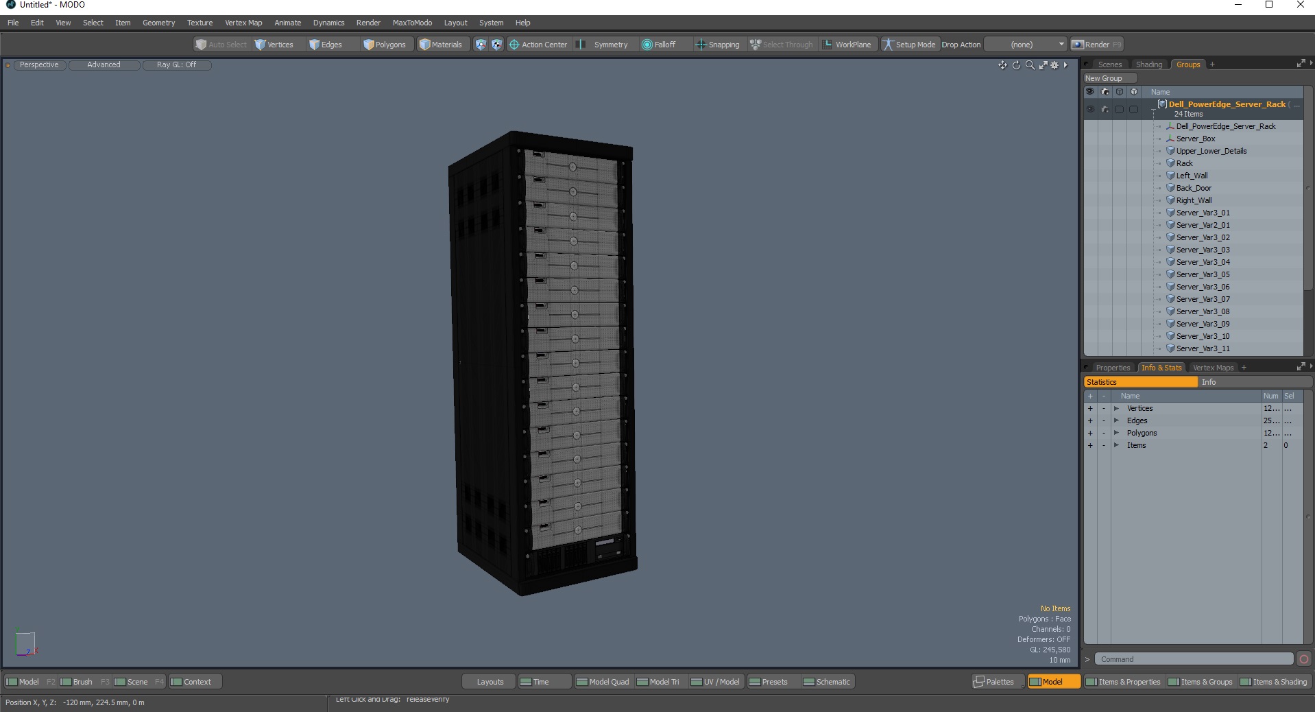Viewport: 1315px width, 712px height.
Task: Expand Items statistics row
Action: tap(1116, 446)
